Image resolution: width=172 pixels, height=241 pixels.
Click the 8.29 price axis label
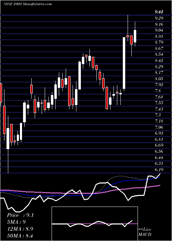[x=159, y=67]
